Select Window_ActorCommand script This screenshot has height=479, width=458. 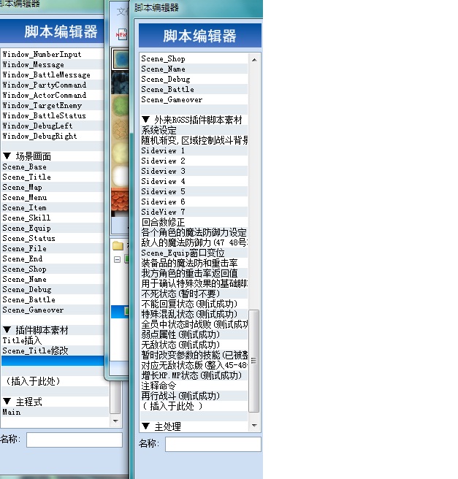click(53, 96)
